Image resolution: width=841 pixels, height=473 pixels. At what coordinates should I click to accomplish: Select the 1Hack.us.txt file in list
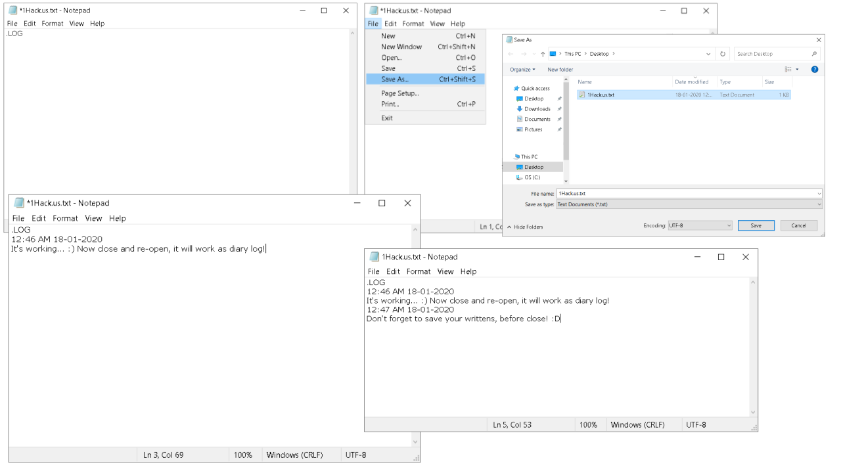coord(601,95)
